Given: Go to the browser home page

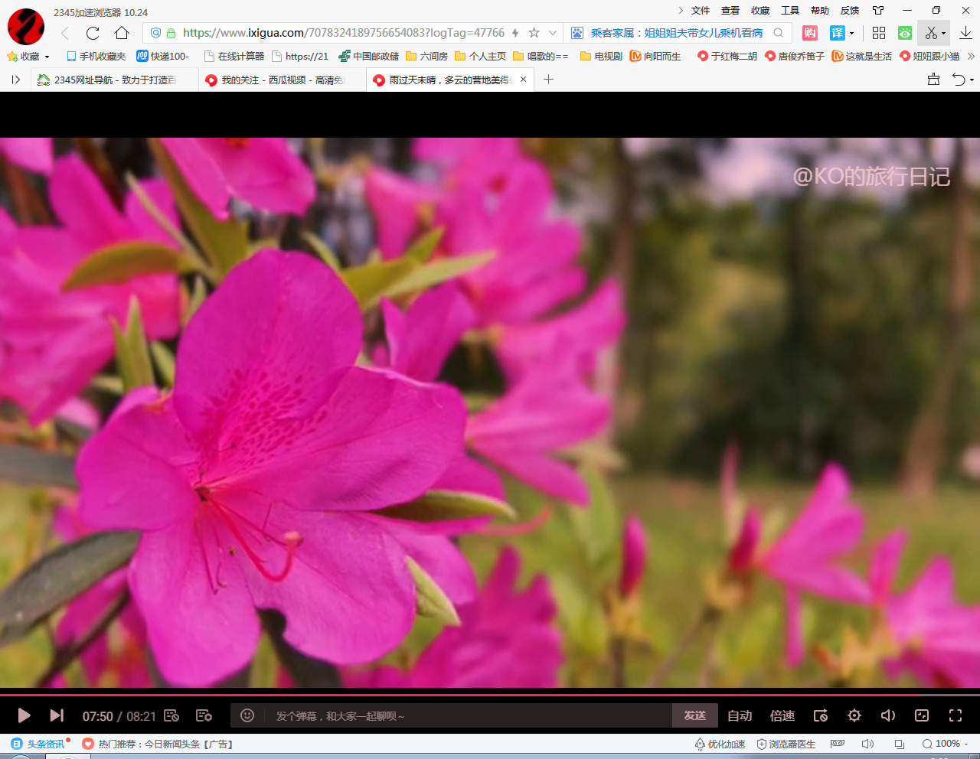Looking at the screenshot, I should pos(122,33).
